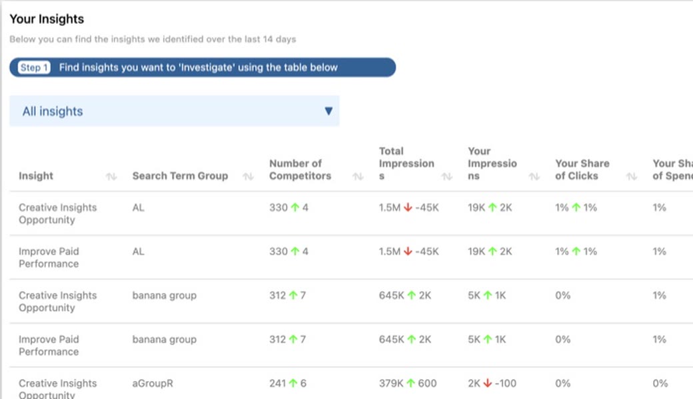This screenshot has width=693, height=399.
Task: Click green up arrow beside 241 in aGroupR row
Action: coord(293,383)
